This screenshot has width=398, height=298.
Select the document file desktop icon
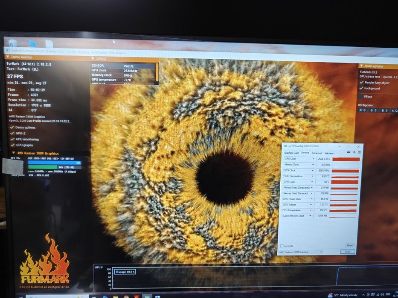pyautogui.click(x=49, y=44)
